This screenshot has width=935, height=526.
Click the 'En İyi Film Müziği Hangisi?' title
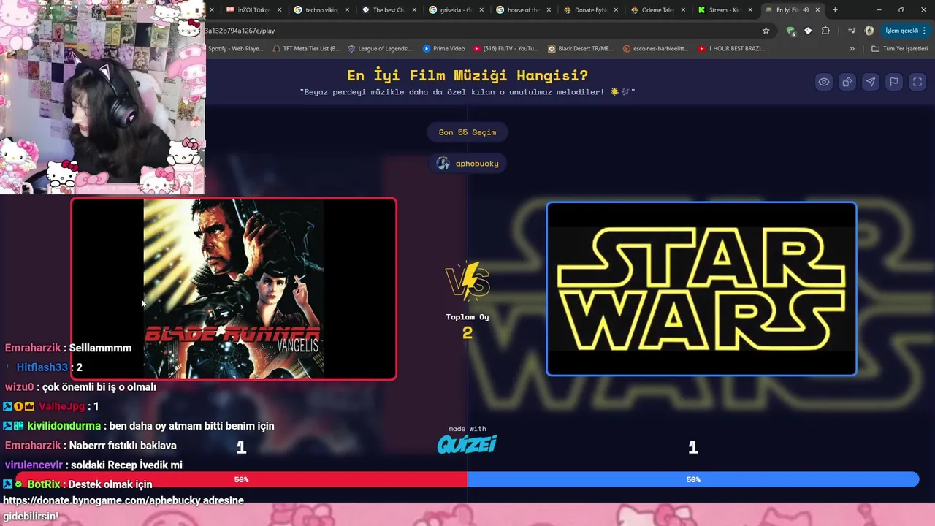467,76
